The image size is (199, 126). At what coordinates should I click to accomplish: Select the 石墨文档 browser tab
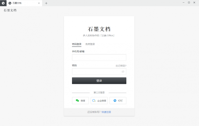pos(24,3)
